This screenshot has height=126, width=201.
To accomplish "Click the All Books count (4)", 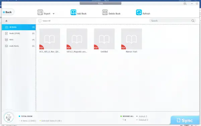I will coord(33,27).
